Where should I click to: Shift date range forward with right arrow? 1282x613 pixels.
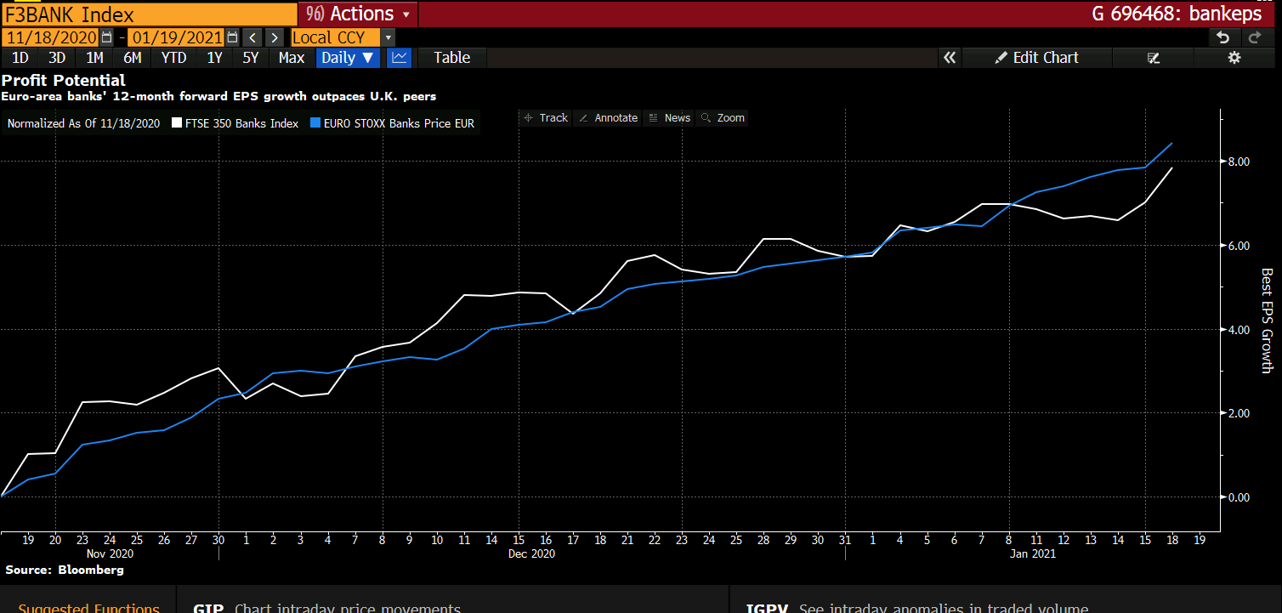tap(274, 37)
